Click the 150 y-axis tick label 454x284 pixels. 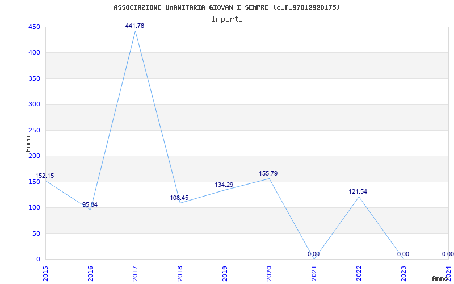(34, 182)
